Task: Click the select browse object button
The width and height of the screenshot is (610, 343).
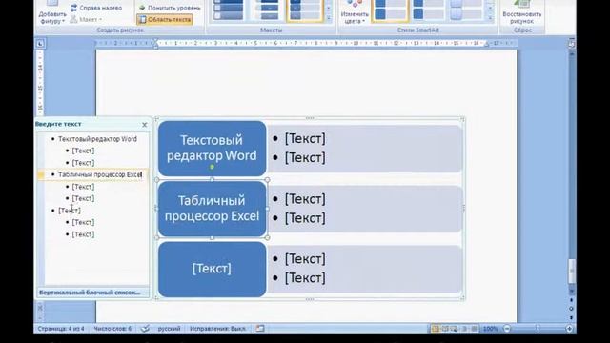Action: pyautogui.click(x=572, y=309)
